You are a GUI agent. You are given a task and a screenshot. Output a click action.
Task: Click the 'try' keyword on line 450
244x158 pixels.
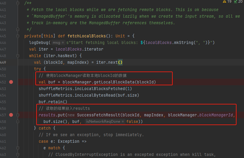[x=37, y=69]
